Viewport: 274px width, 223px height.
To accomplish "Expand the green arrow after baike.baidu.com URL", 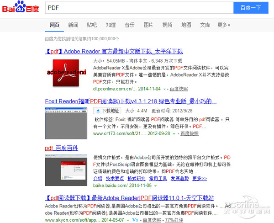I will click(x=155, y=186).
